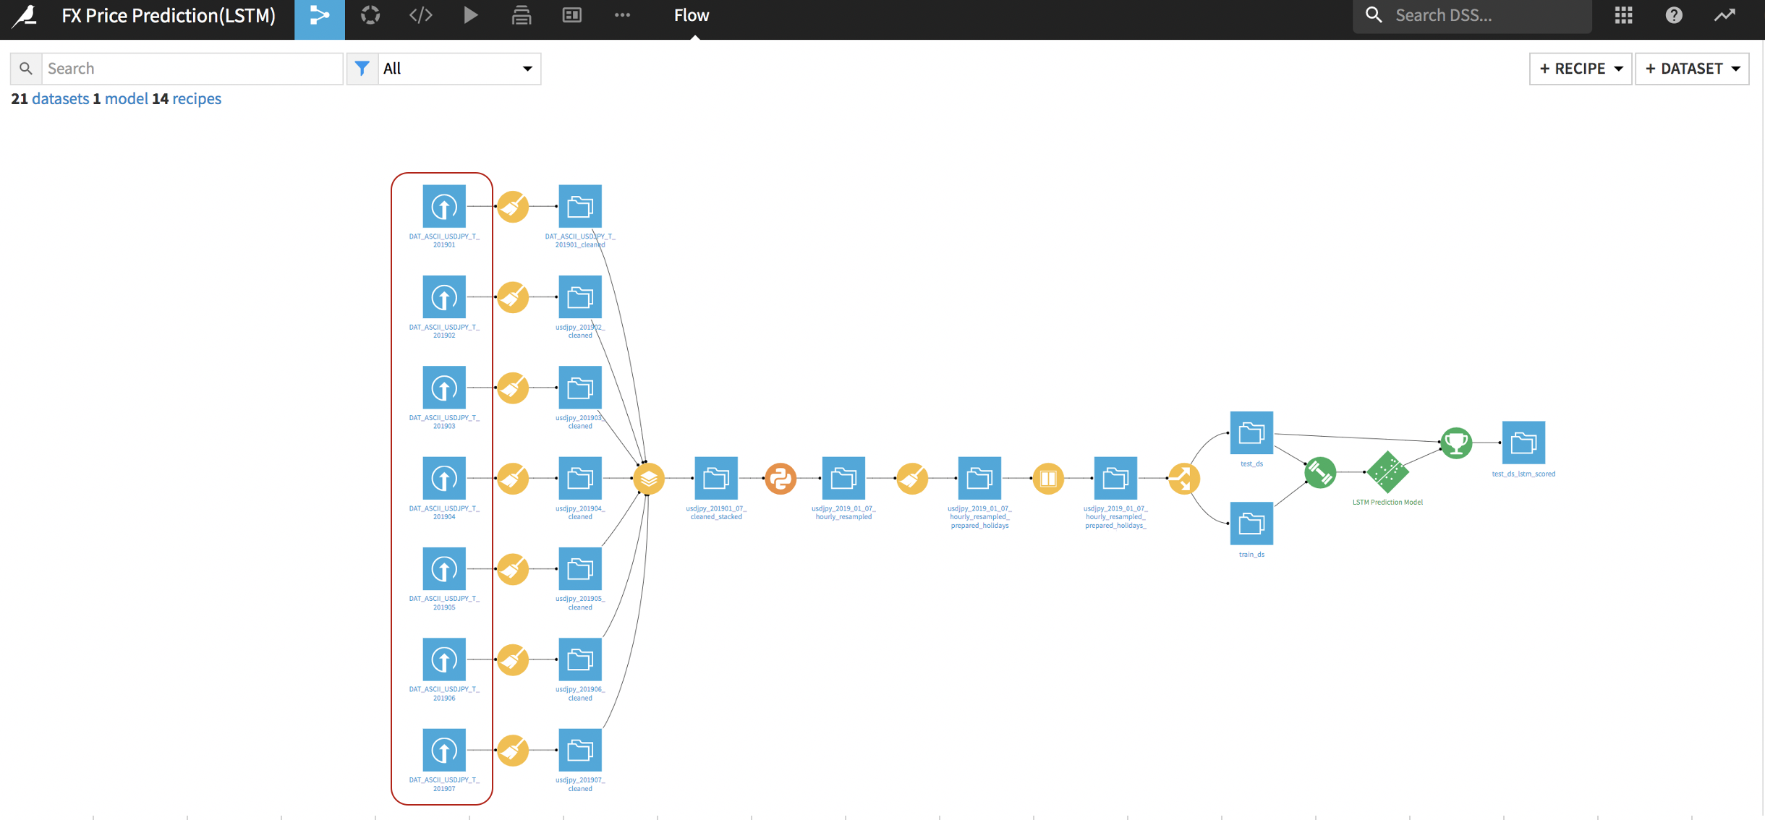Open the more options ellipsis menu
The width and height of the screenshot is (1765, 820).
[622, 15]
